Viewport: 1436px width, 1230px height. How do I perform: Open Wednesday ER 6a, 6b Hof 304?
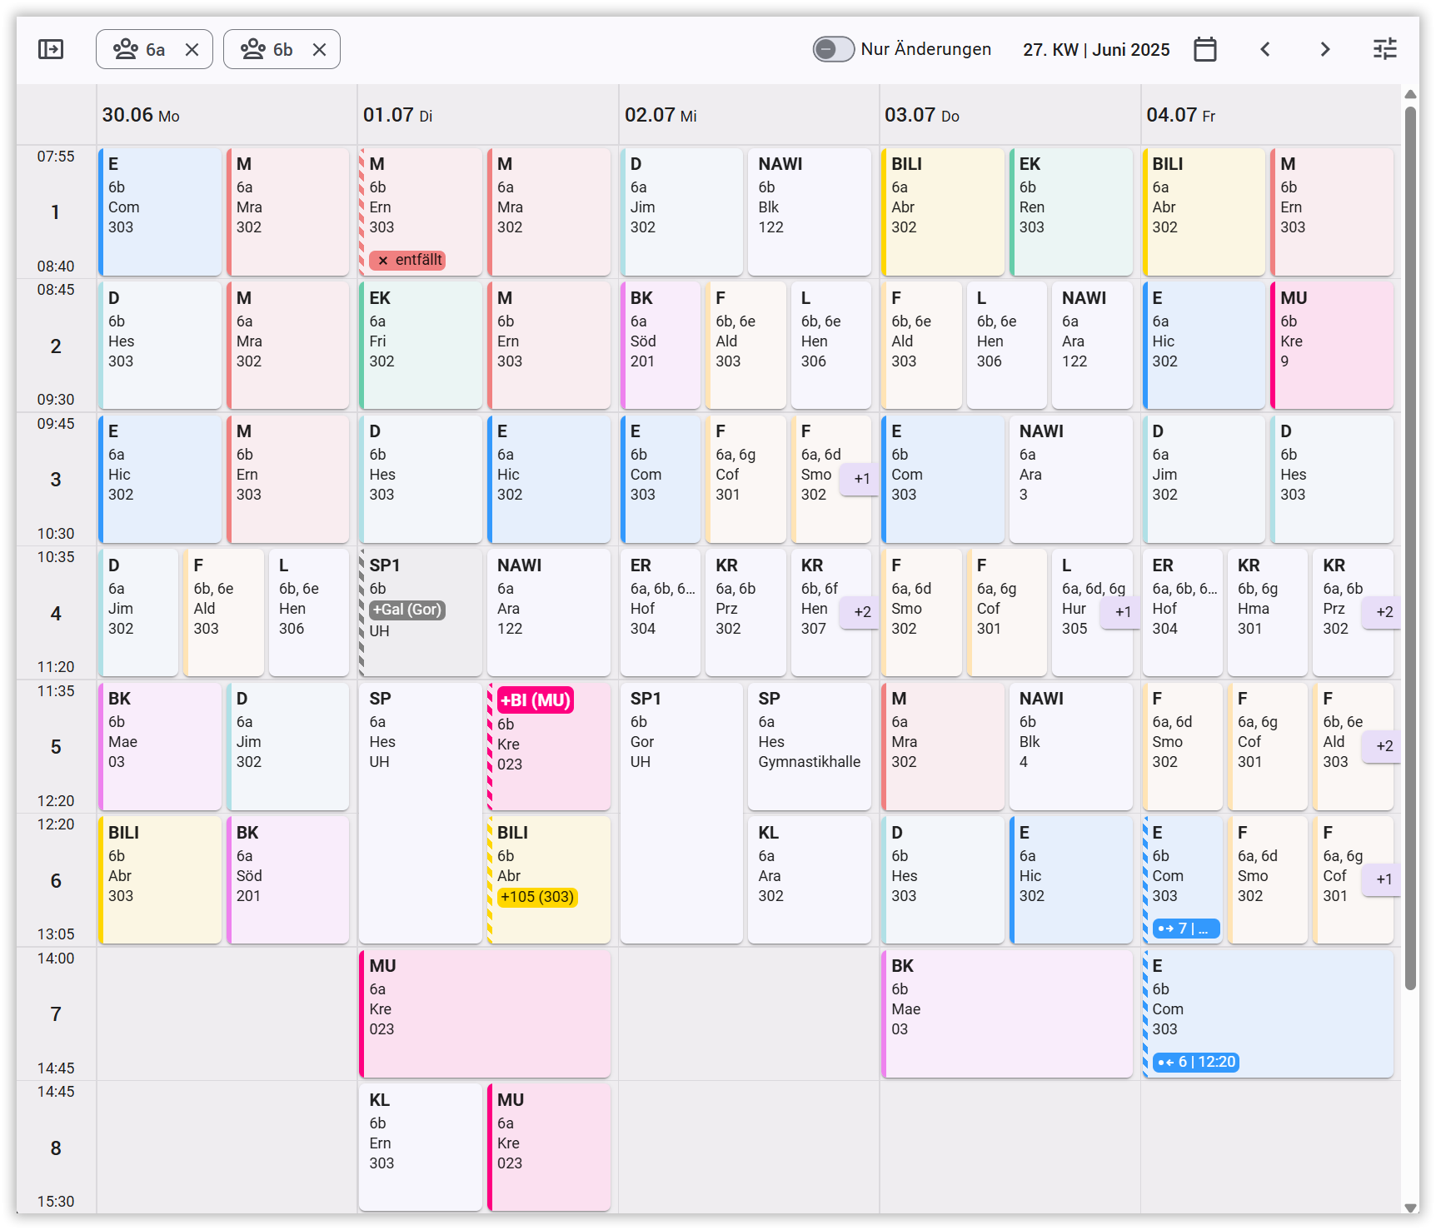[x=661, y=612]
